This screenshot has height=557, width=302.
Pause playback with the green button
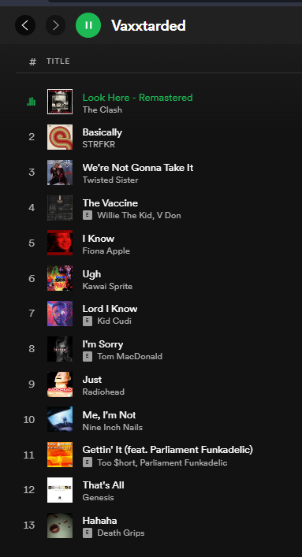click(x=88, y=25)
